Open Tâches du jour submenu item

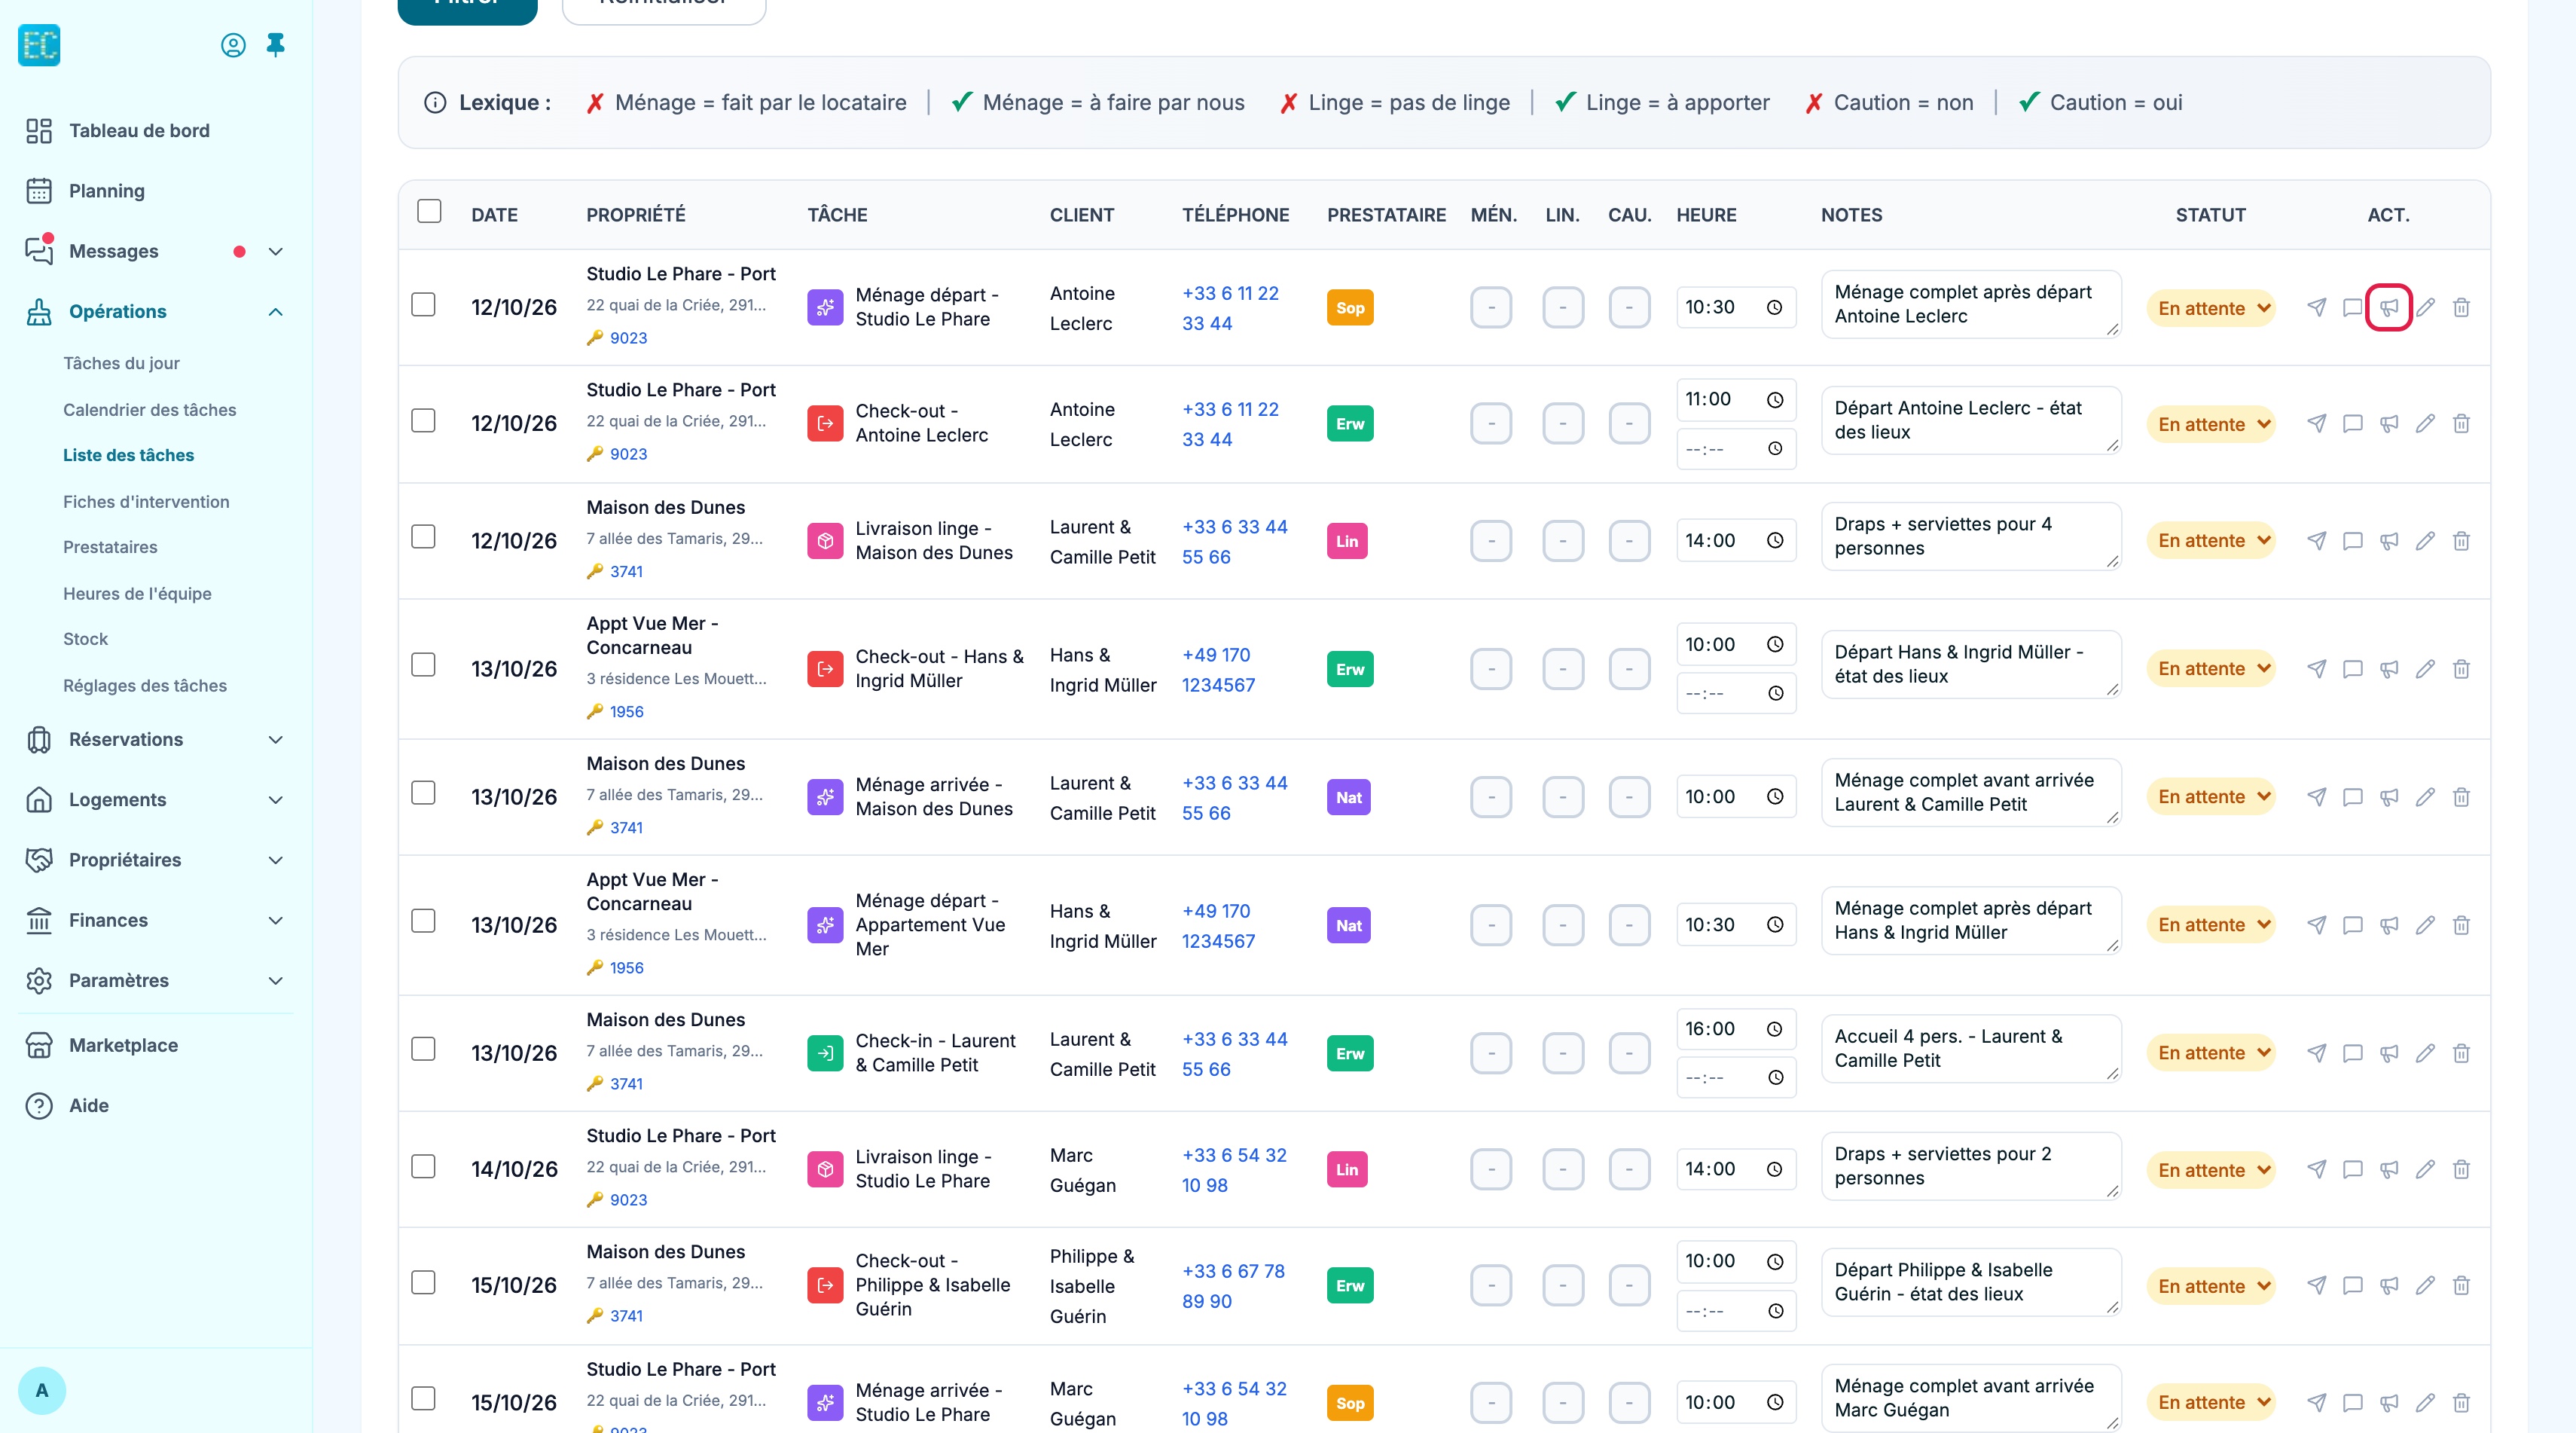121,363
